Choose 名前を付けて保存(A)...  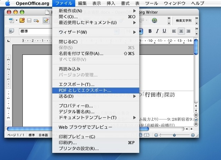(96, 54)
